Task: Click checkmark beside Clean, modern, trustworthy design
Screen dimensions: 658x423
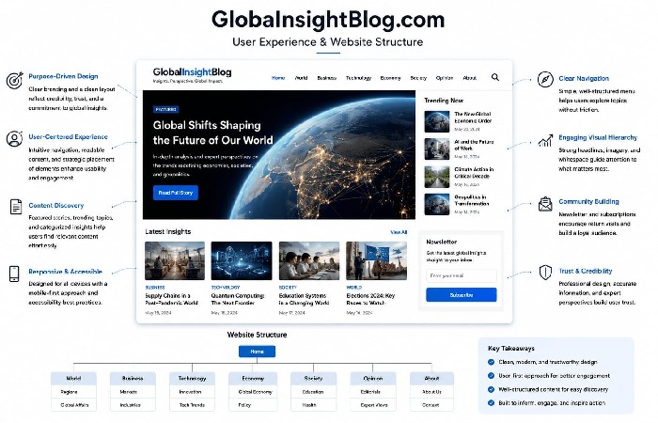Action: (x=491, y=362)
